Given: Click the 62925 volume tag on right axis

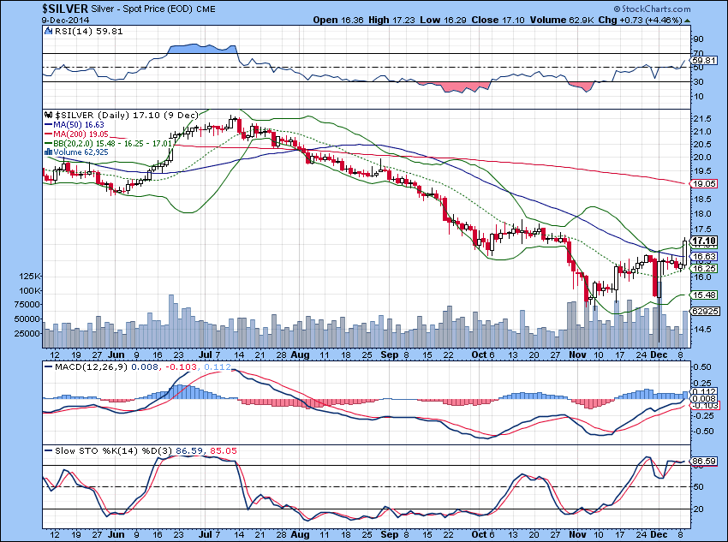Looking at the screenshot, I should [706, 311].
